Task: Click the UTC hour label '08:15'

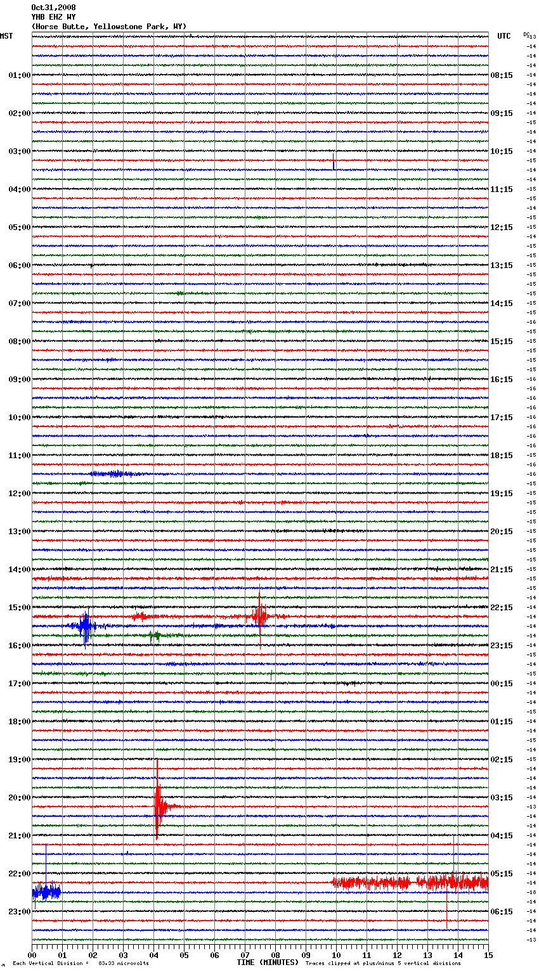Action: point(502,75)
